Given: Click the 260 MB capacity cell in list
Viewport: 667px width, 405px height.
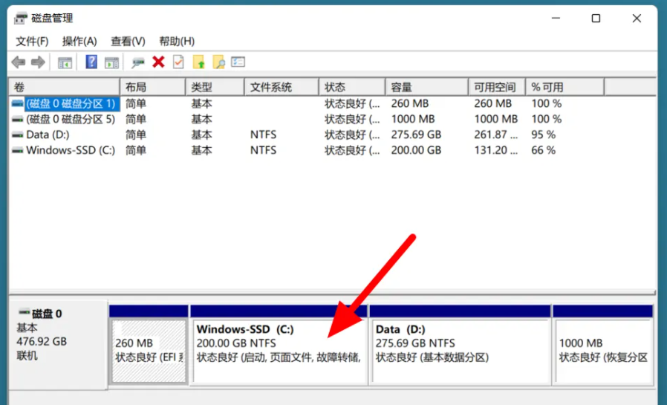Looking at the screenshot, I should click(410, 103).
